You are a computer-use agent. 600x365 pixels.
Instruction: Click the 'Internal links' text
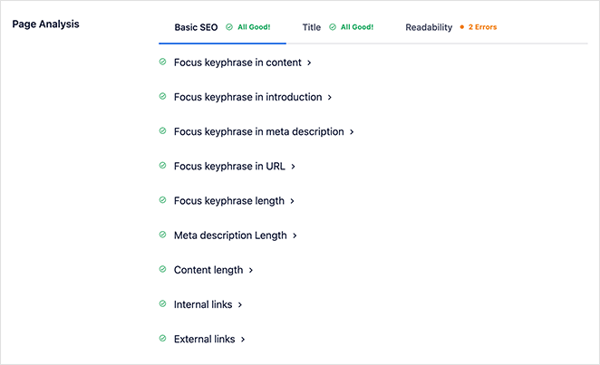coord(203,304)
